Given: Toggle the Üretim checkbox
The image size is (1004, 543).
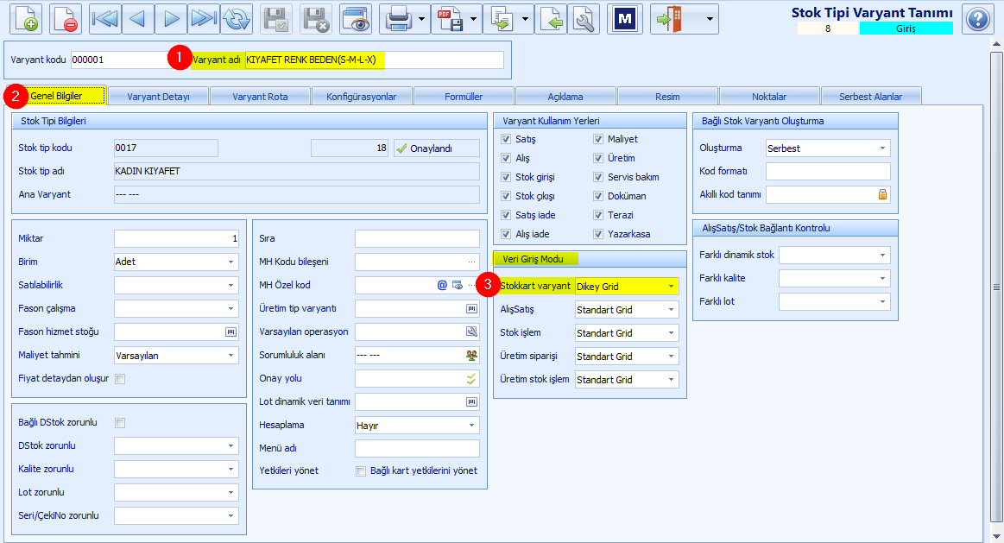Looking at the screenshot, I should pos(598,158).
